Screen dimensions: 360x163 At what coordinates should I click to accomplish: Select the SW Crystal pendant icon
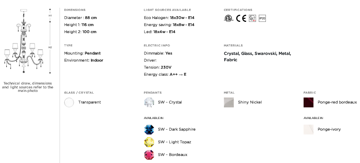coord(149,102)
